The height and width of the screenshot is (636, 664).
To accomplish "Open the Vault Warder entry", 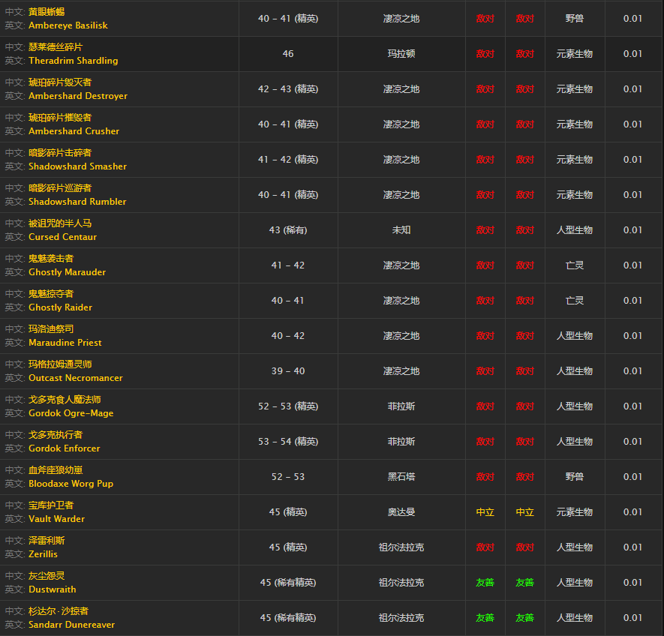I will 56,519.
